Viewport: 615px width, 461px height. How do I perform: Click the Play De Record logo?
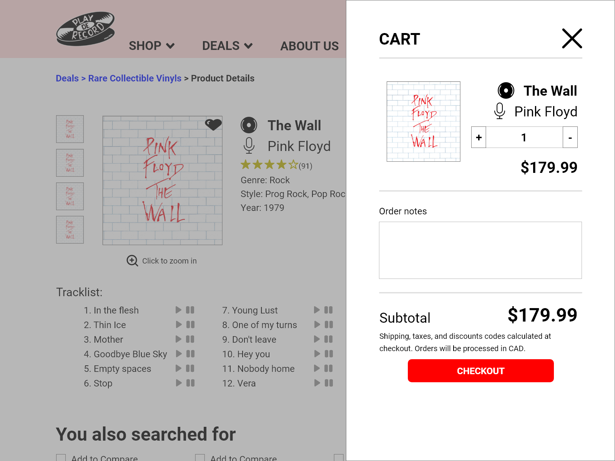(86, 29)
